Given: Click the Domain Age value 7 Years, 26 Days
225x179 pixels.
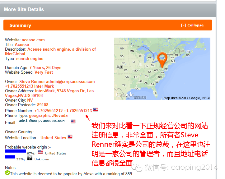Looking at the screenshot, I should (x=45, y=67).
